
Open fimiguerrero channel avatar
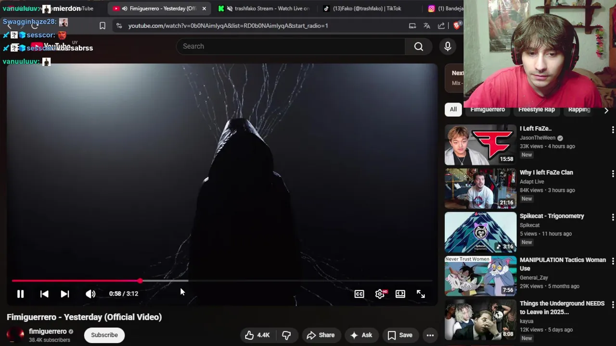pyautogui.click(x=14, y=335)
